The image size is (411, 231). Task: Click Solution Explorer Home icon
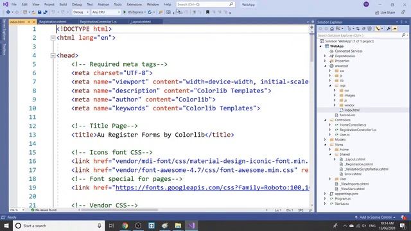point(332,28)
